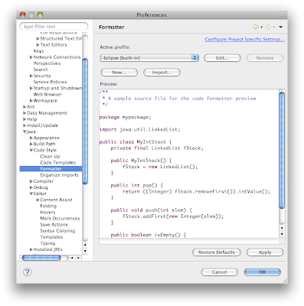Expand the Structured Text Editors node
Image resolution: width=304 pixels, height=306 pixels.
point(38,39)
